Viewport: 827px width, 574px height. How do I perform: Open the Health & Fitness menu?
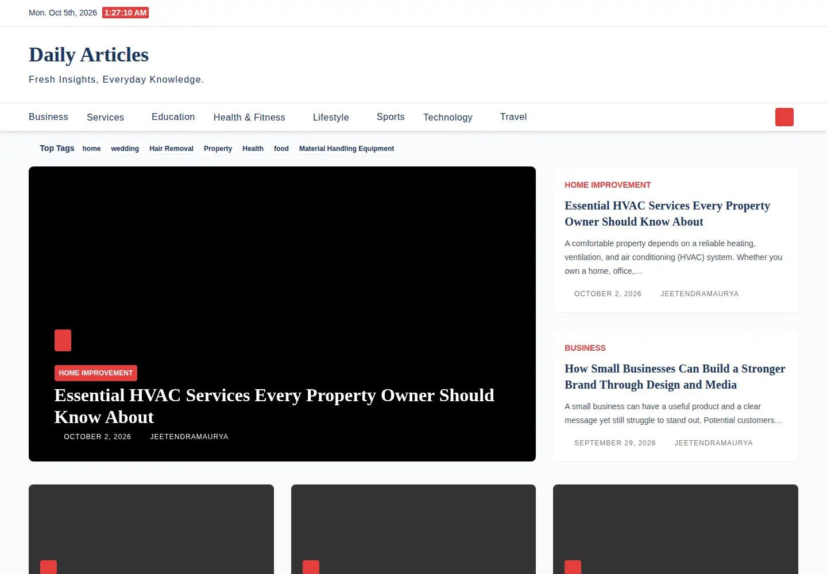249,117
